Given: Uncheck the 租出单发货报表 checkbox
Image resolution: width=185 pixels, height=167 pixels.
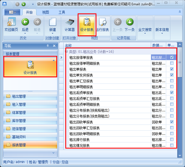Looking at the screenshot, I should point(172,75).
